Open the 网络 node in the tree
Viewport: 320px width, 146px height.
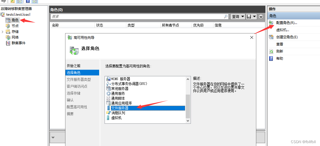(15, 37)
